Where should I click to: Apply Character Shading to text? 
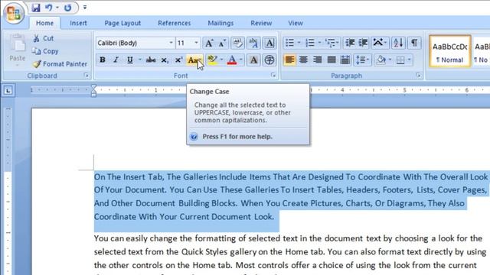(253, 60)
